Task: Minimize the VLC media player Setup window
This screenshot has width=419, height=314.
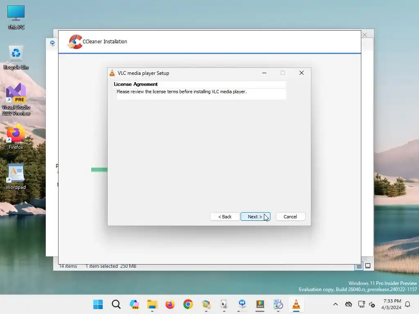Action: (x=264, y=73)
